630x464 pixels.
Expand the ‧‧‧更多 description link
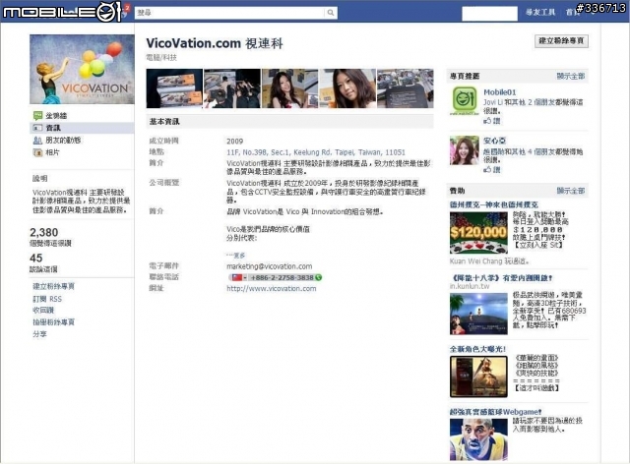[236, 256]
